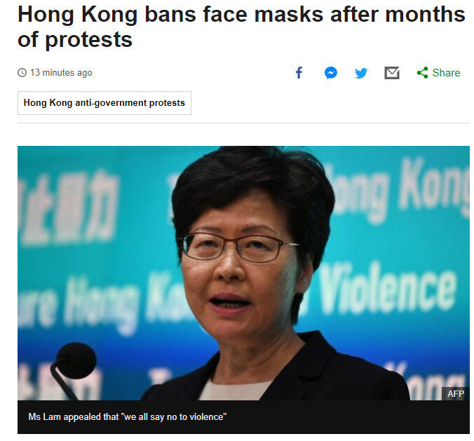
Task: Email the article with envelope icon
Action: click(392, 73)
